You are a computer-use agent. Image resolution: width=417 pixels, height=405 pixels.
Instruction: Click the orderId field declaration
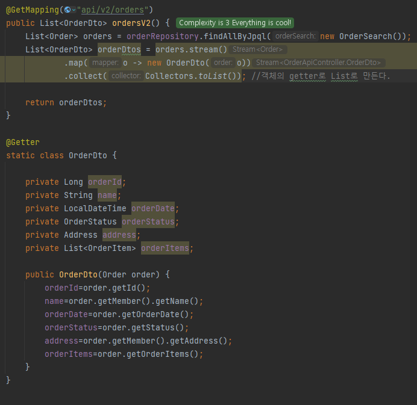(105, 182)
